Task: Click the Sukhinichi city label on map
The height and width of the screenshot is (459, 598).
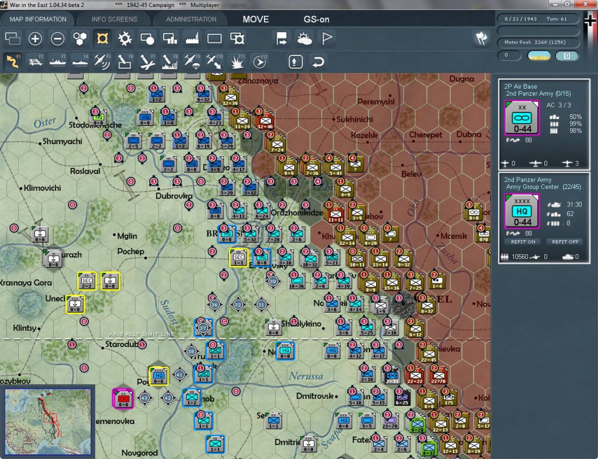Action: pyautogui.click(x=354, y=120)
